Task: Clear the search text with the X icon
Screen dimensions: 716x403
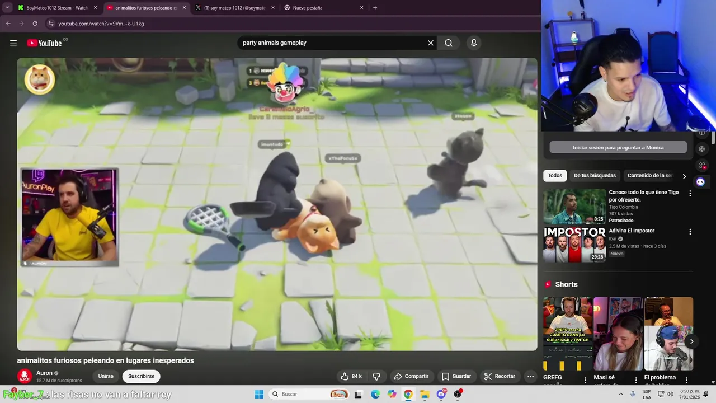Action: point(431,43)
